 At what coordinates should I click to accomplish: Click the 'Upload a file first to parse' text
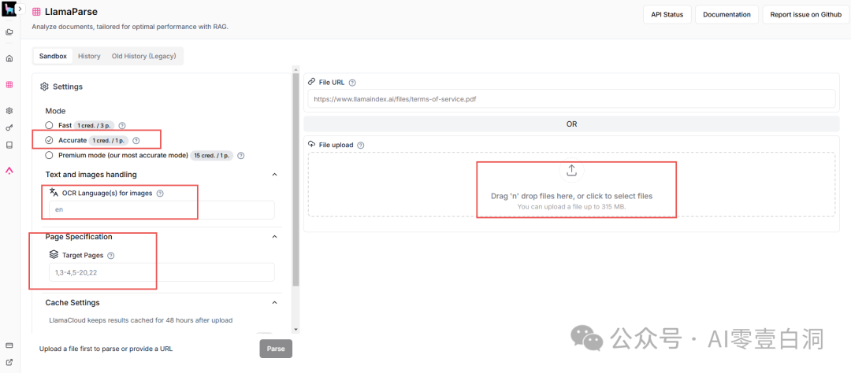pos(106,349)
